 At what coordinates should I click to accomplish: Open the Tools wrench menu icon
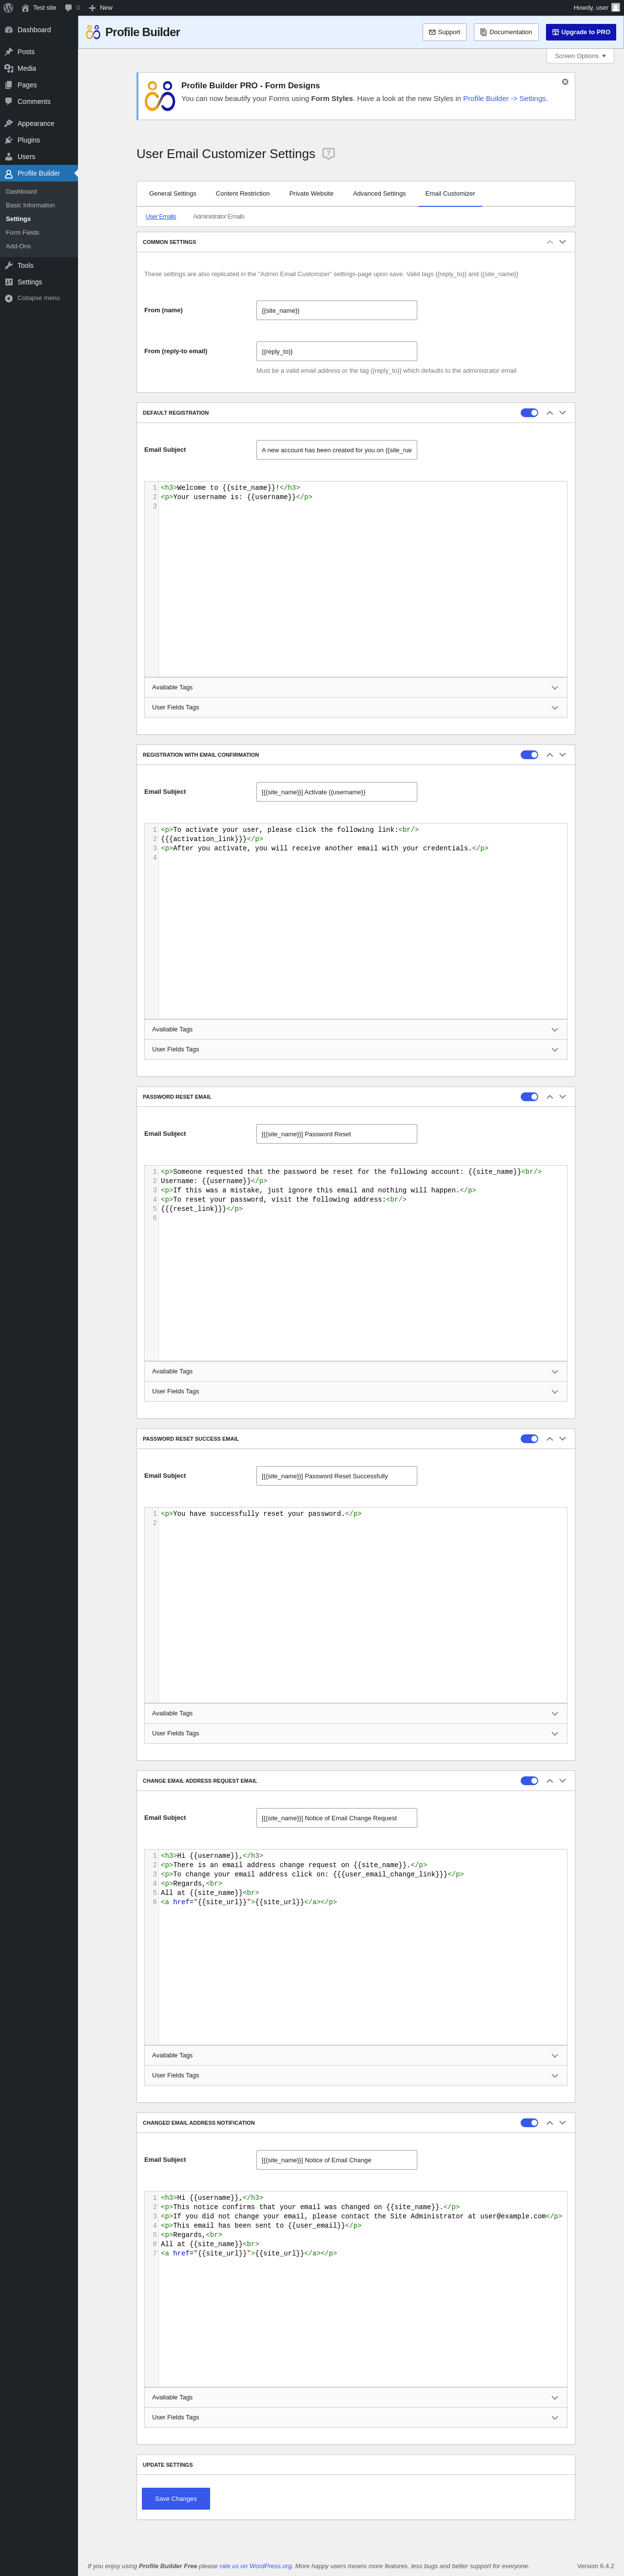(x=9, y=266)
